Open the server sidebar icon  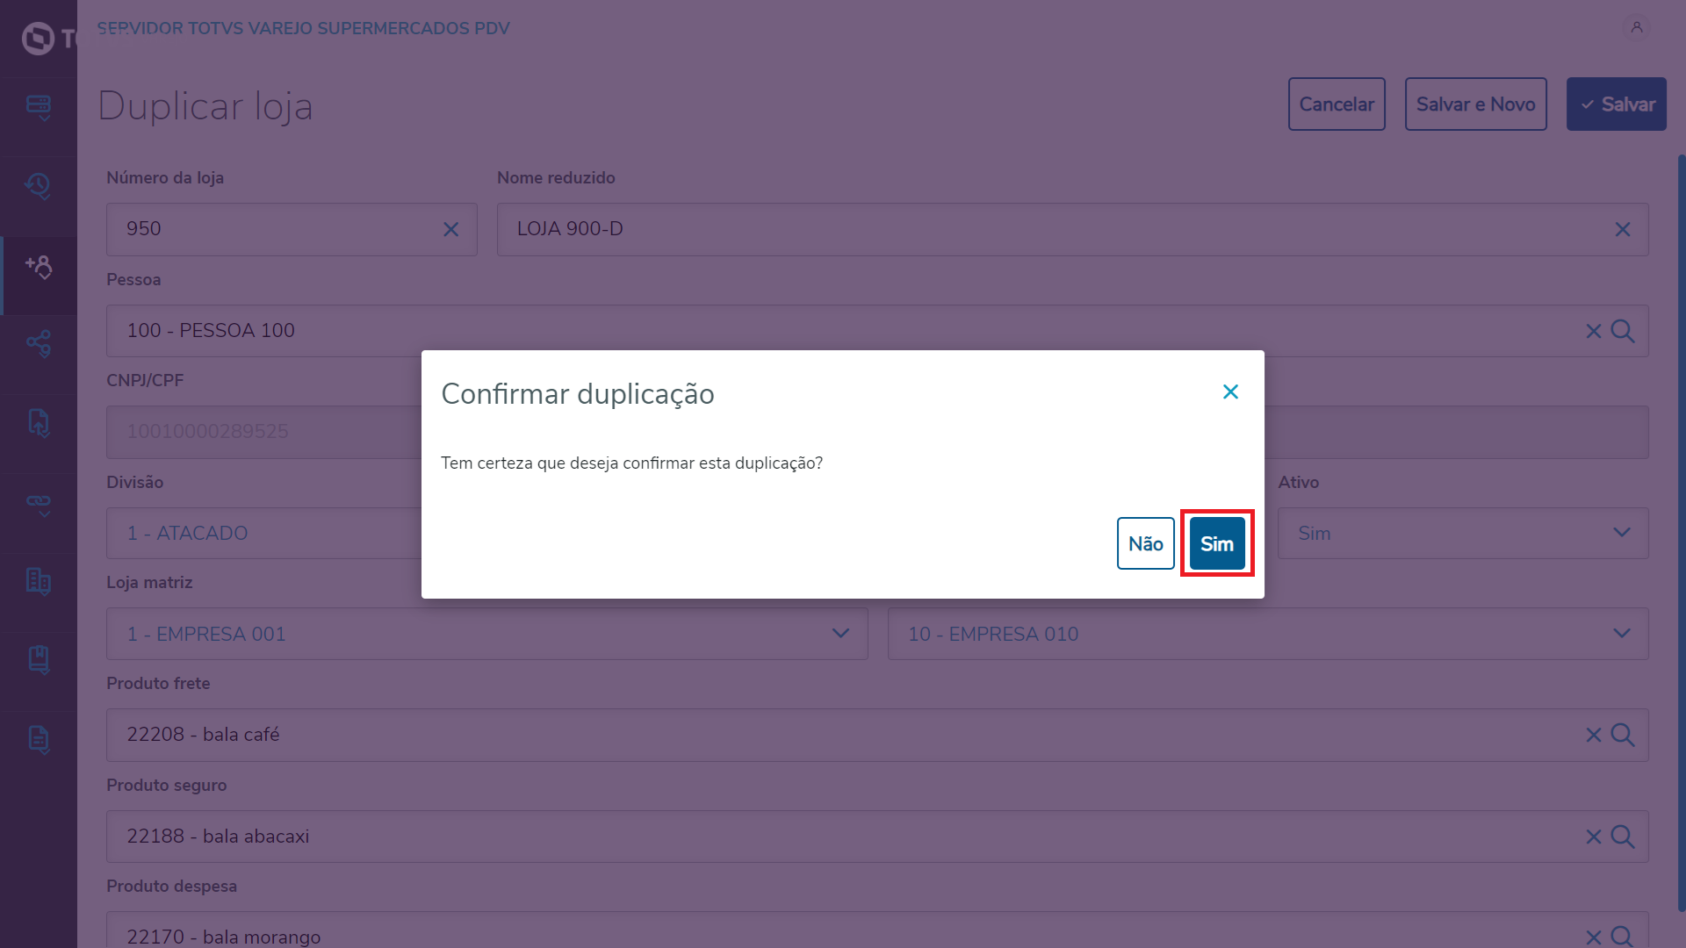tap(39, 107)
